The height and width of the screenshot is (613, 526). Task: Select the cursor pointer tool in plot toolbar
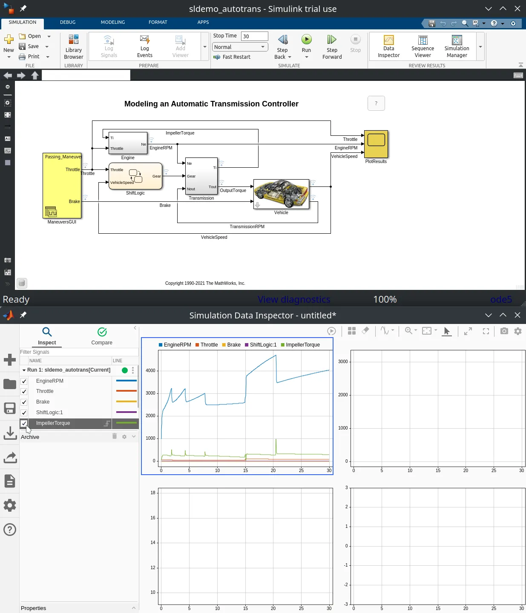(446, 331)
